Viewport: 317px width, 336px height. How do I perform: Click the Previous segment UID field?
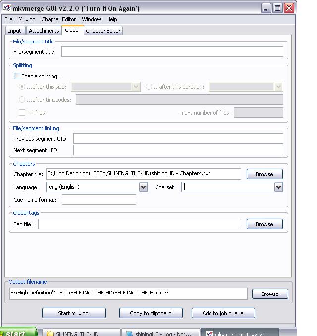click(x=178, y=139)
